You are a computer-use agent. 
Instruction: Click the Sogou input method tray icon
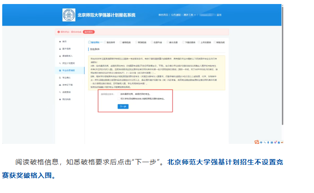[256, 142]
